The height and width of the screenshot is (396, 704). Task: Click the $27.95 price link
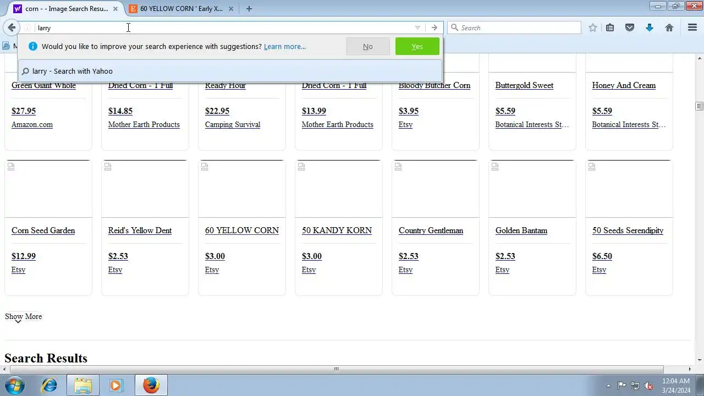[x=24, y=111]
